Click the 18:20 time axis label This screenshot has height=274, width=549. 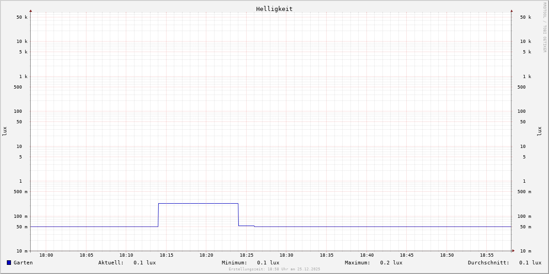(x=206, y=255)
